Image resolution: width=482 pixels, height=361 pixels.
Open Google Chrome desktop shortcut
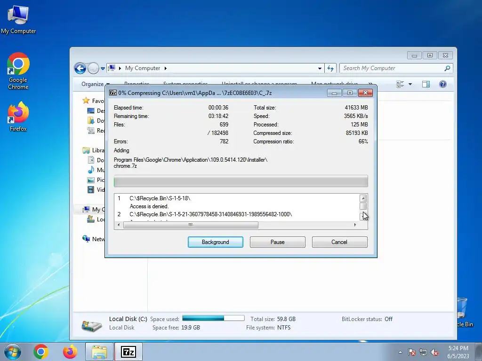[x=18, y=71]
